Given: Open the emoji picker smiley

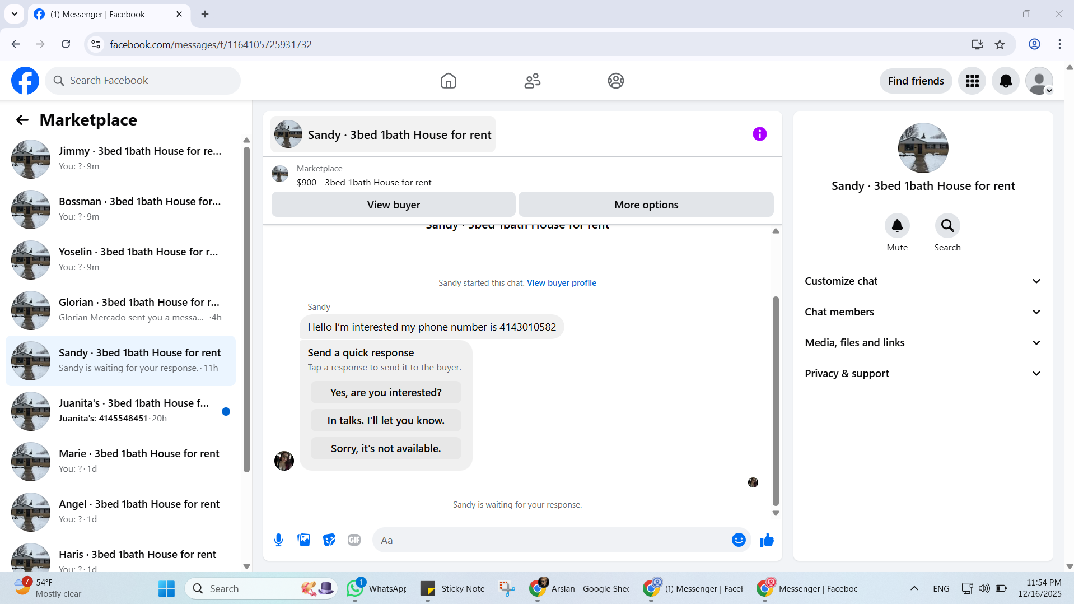Looking at the screenshot, I should click(738, 540).
